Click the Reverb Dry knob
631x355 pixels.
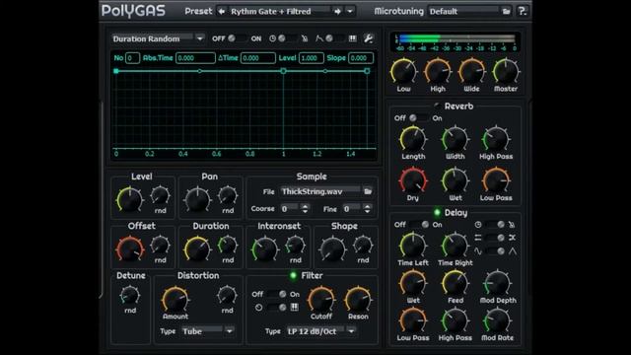pyautogui.click(x=413, y=181)
